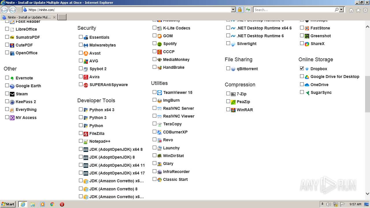Expand the back/forward history dropdown
Image resolution: width=370 pixels, height=208 pixels.
(19, 10)
